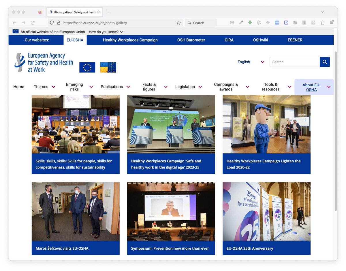Go back to the previous page
The width and height of the screenshot is (346, 271).
[15, 23]
